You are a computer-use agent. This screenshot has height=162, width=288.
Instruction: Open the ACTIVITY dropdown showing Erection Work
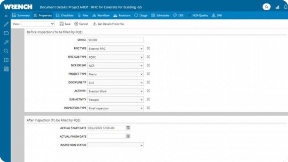tap(115, 91)
